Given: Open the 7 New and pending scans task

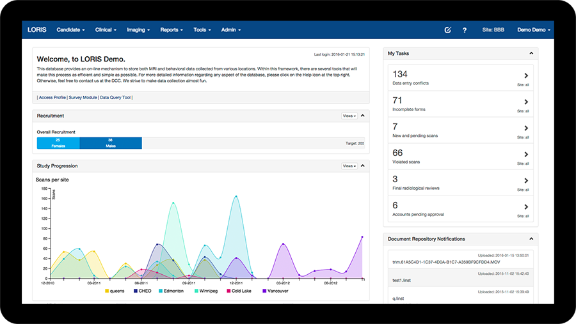Looking at the screenshot, I should (x=461, y=130).
